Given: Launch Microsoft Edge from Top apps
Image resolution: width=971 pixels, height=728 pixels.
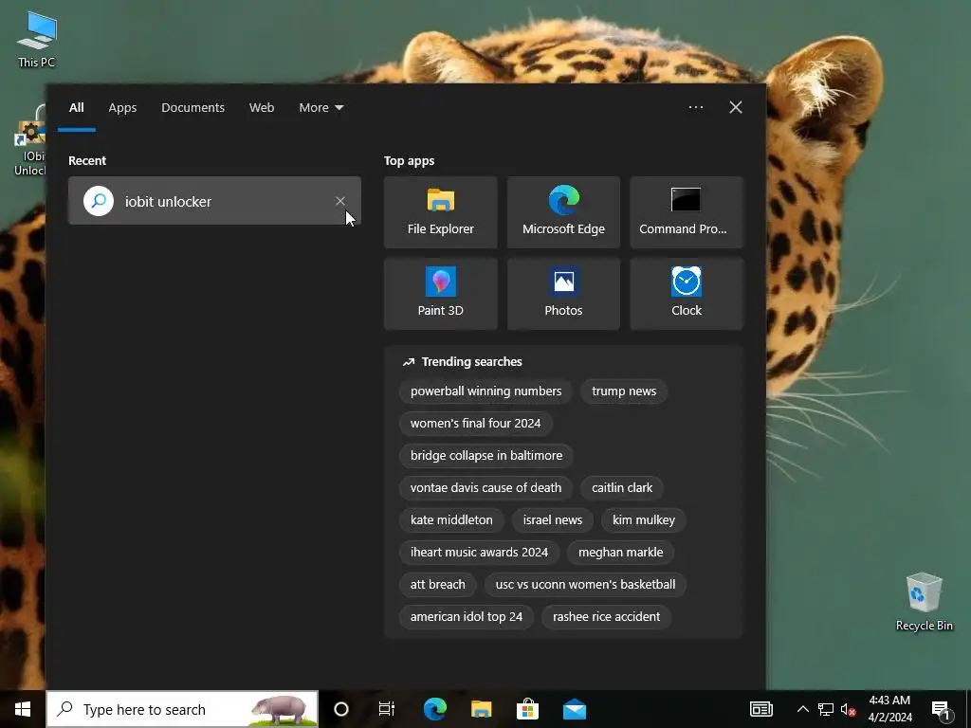Looking at the screenshot, I should click(x=563, y=212).
